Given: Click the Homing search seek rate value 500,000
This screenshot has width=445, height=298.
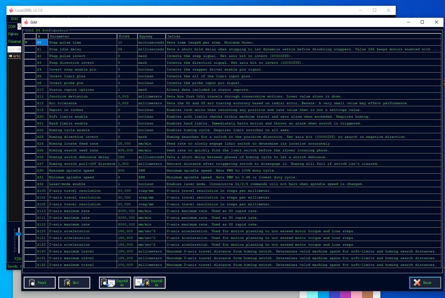Looking at the screenshot, I should click(x=127, y=150).
